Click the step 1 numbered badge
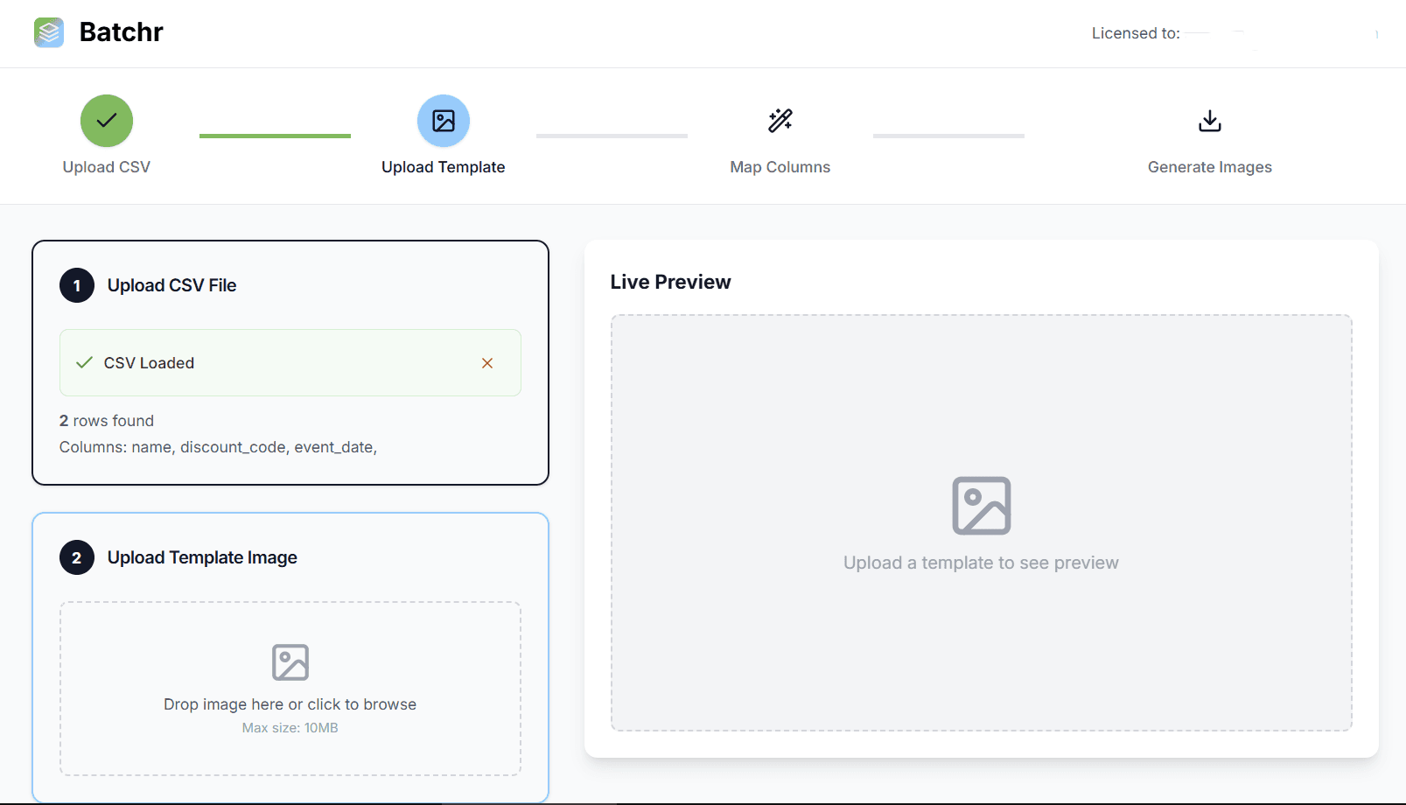 point(76,285)
